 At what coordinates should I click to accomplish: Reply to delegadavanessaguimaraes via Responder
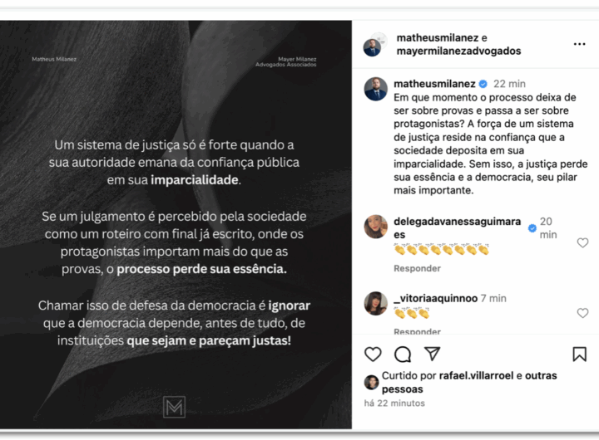(417, 268)
